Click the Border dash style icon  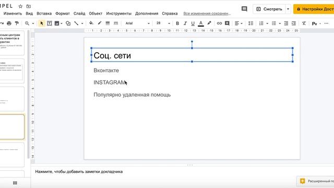(116, 23)
